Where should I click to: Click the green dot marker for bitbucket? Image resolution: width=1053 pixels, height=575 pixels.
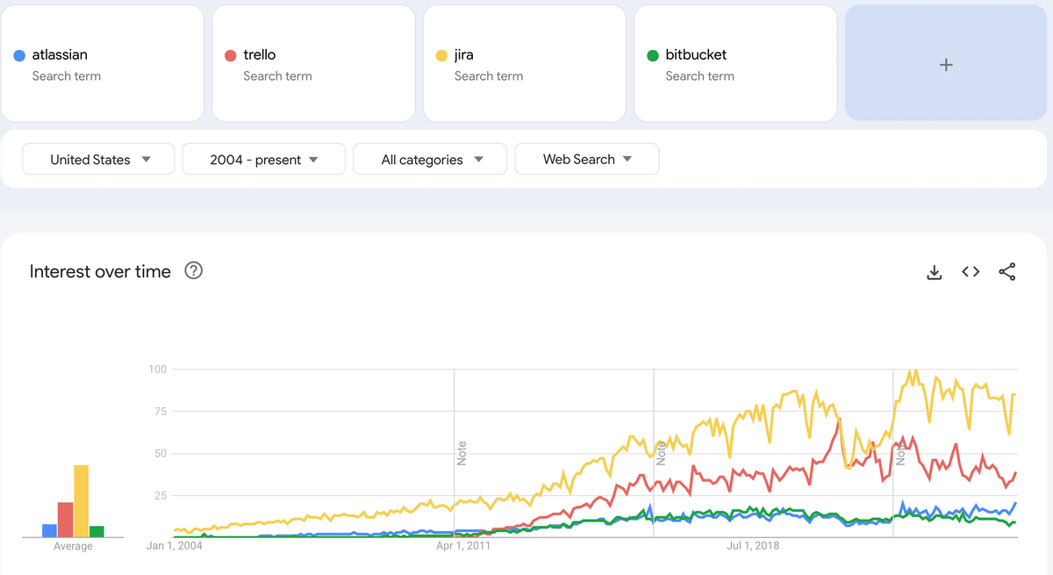[653, 54]
